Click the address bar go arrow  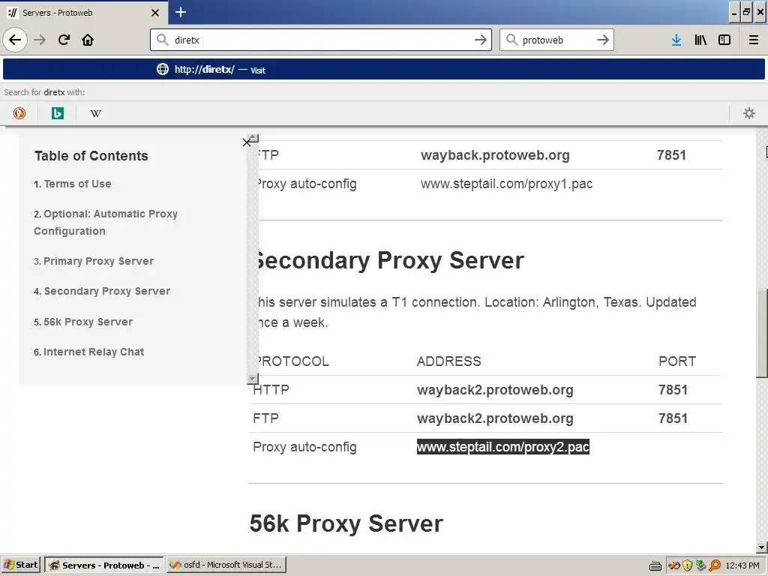coord(481,40)
